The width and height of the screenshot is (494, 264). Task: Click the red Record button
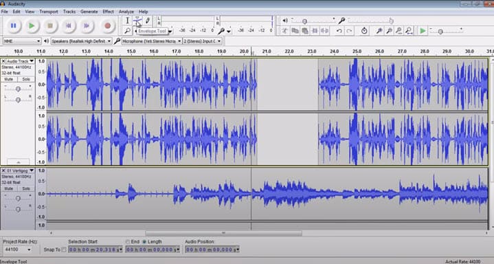(x=107, y=26)
